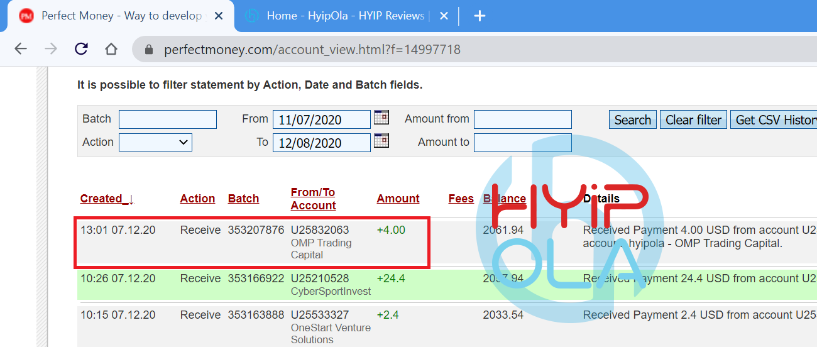
Task: Sort by the Fees column header
Action: (461, 199)
